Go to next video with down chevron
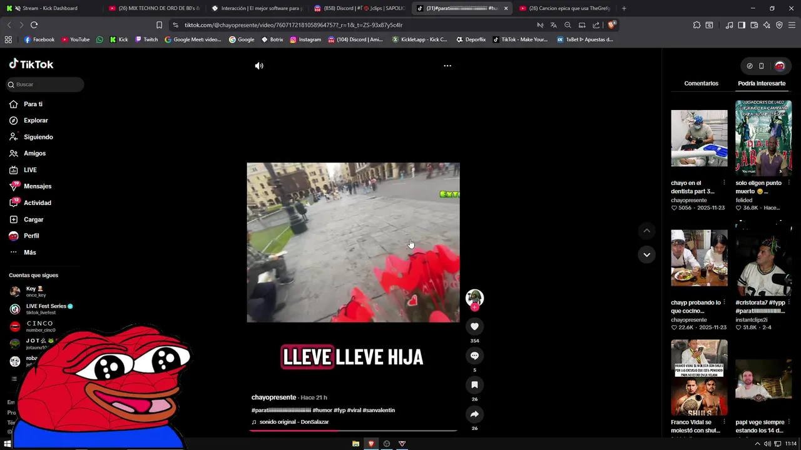Image resolution: width=801 pixels, height=450 pixels. coord(646,254)
